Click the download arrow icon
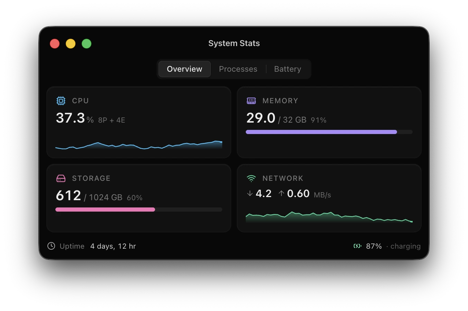The height and width of the screenshot is (311, 468). pos(250,194)
